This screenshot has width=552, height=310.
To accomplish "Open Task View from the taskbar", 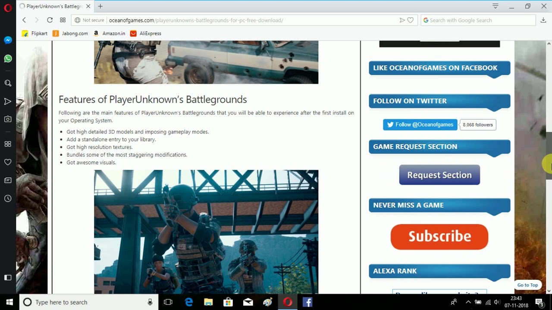I will (x=168, y=302).
